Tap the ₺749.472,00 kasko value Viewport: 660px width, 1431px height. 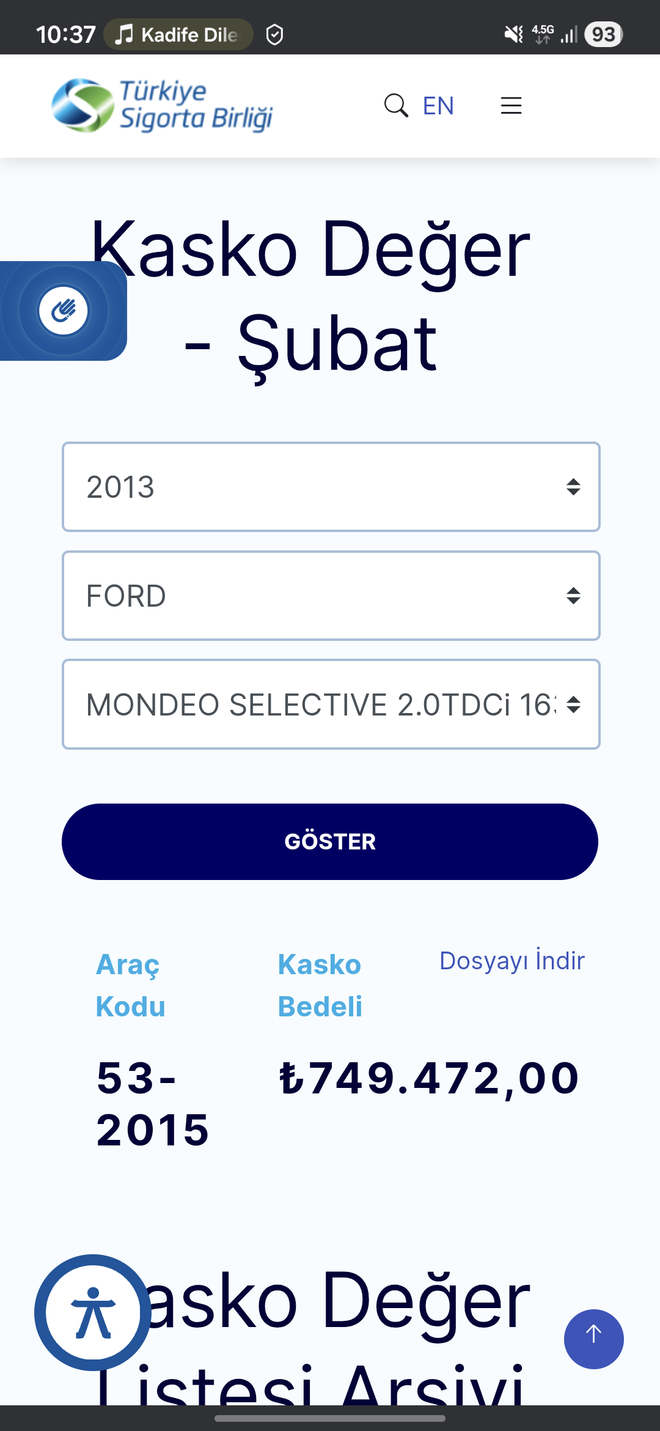click(429, 1078)
